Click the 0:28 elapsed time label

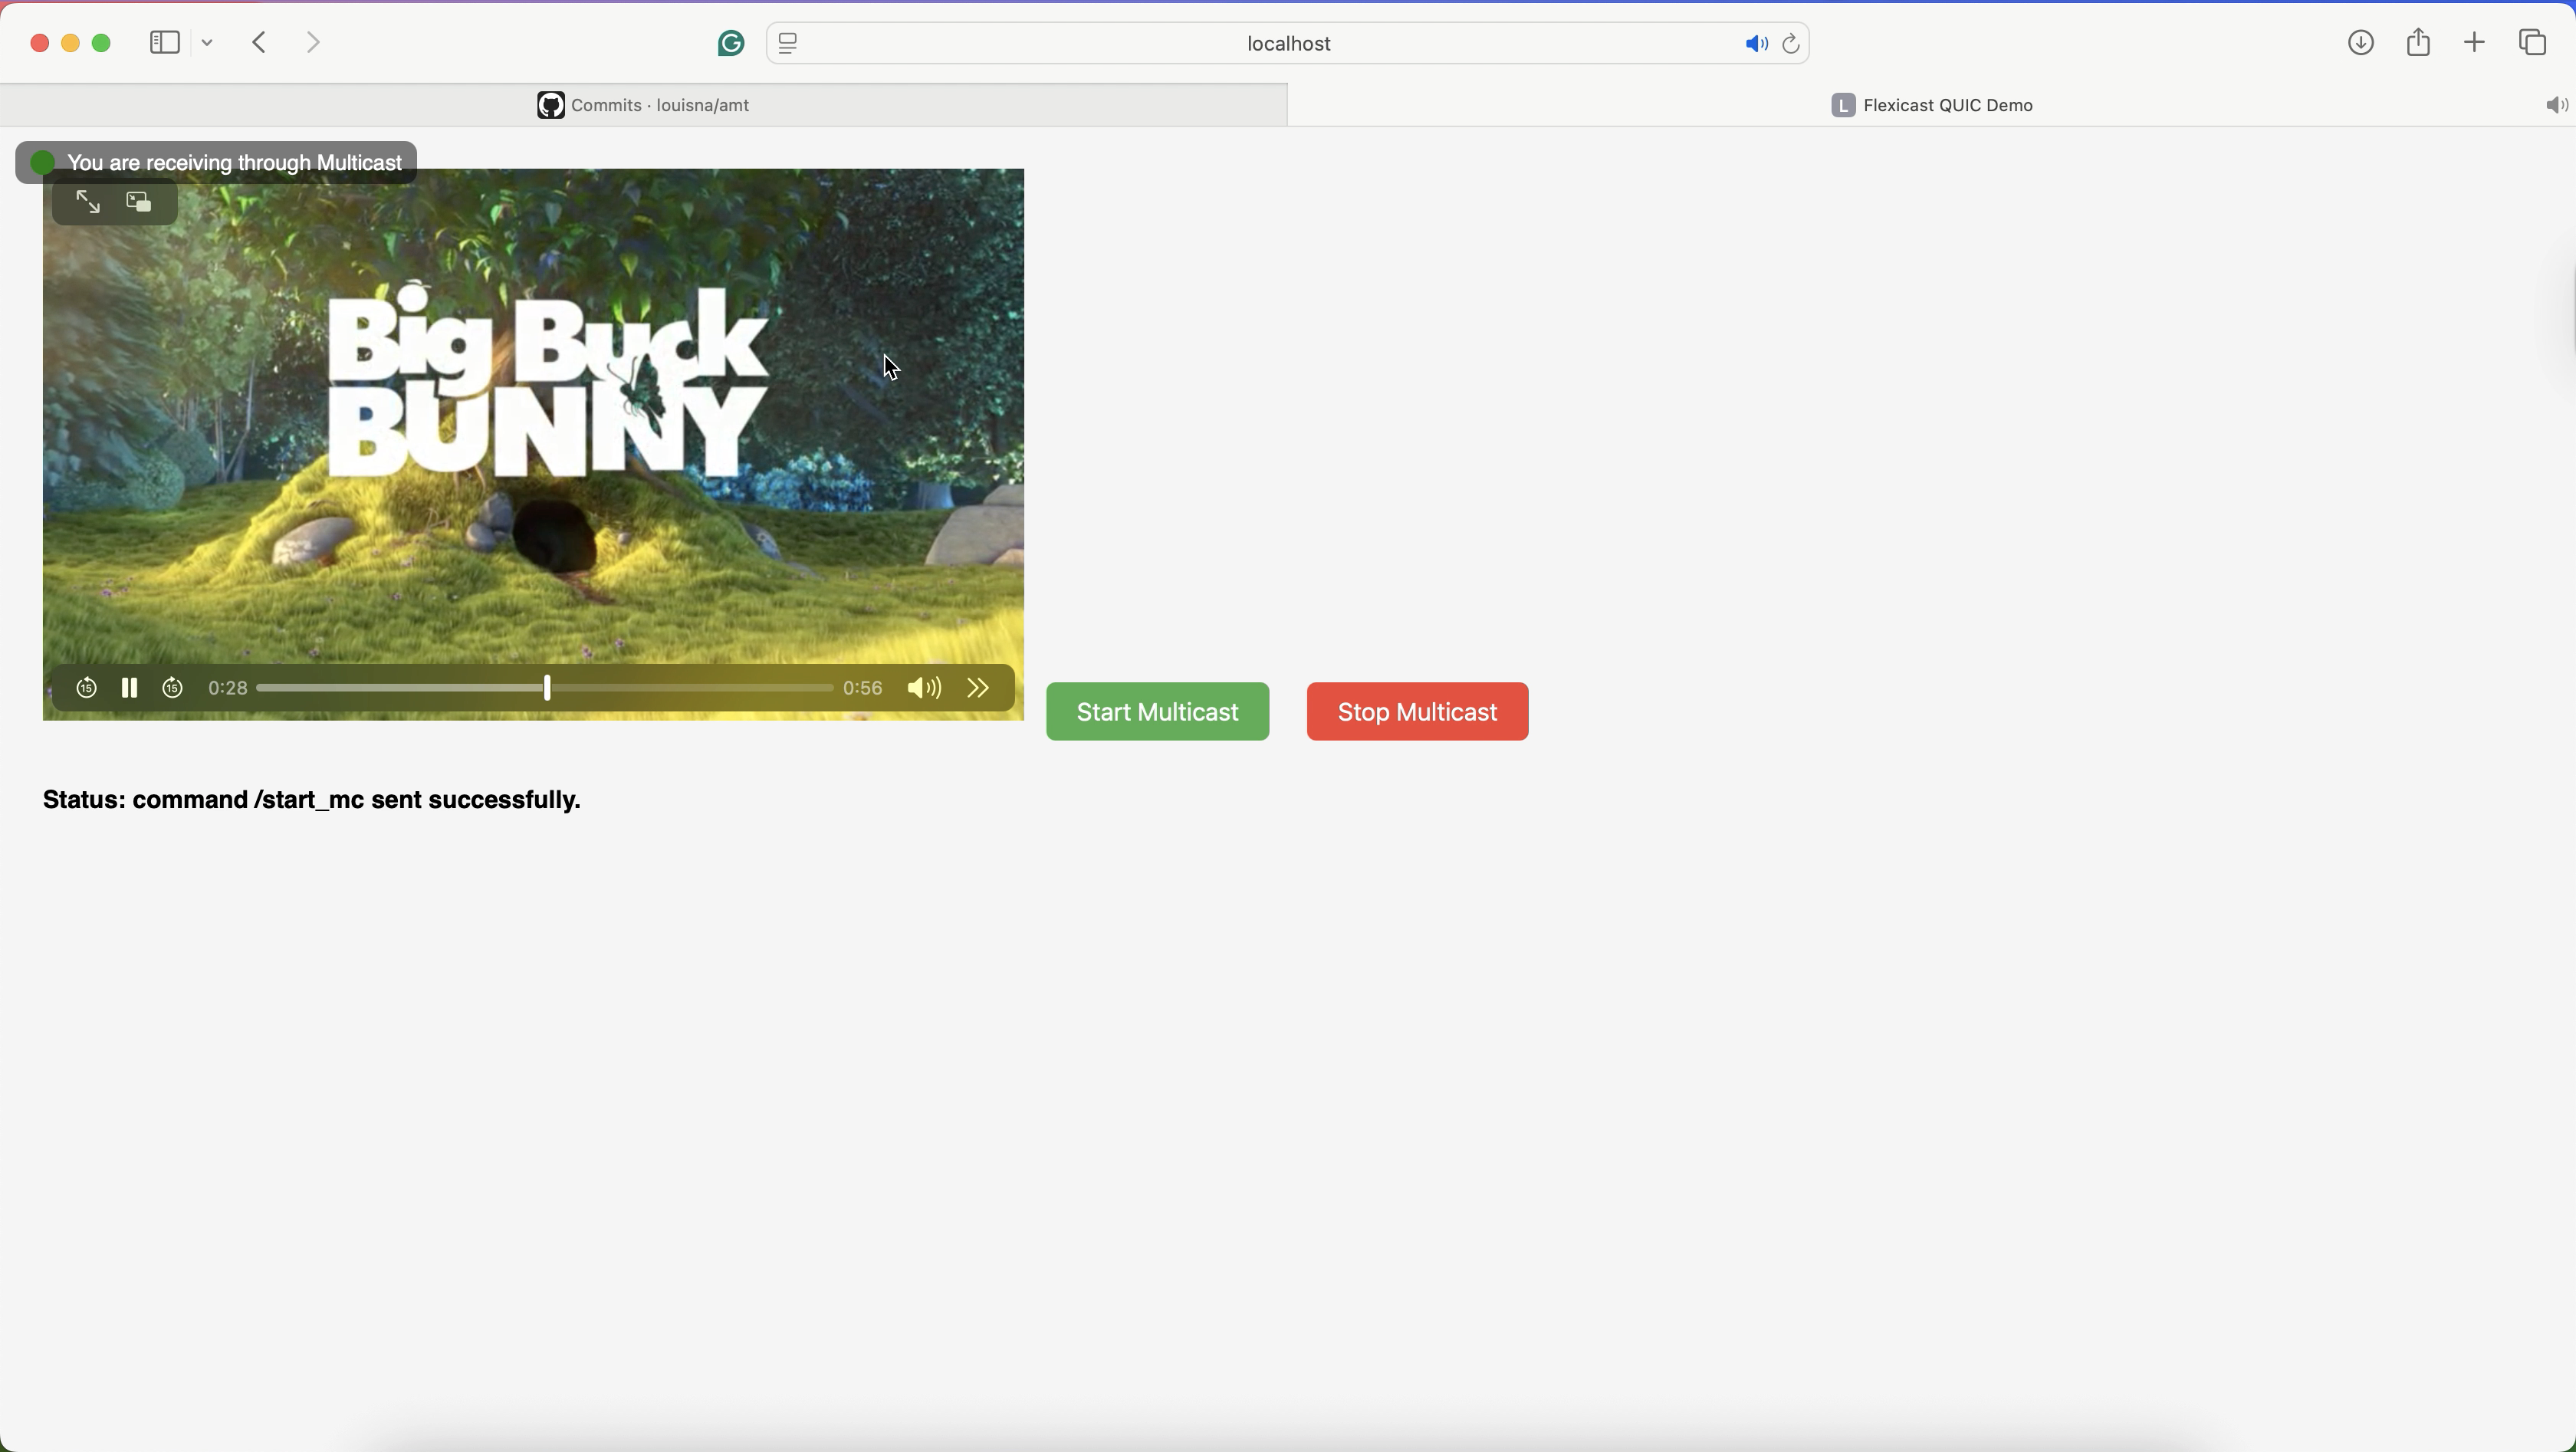click(228, 688)
